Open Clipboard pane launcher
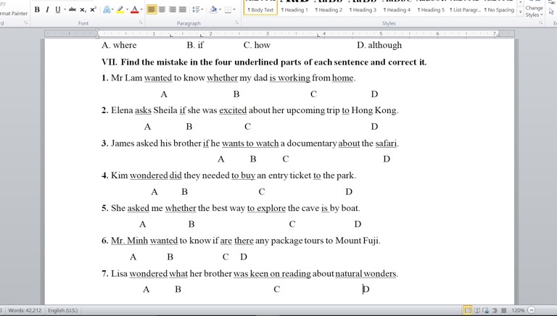 [25, 22]
